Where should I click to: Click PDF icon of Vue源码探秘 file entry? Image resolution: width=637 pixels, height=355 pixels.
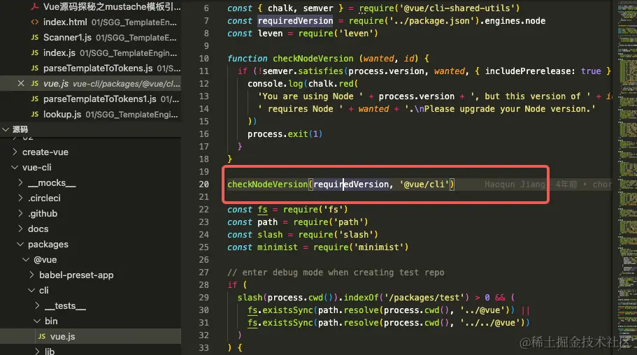point(35,6)
